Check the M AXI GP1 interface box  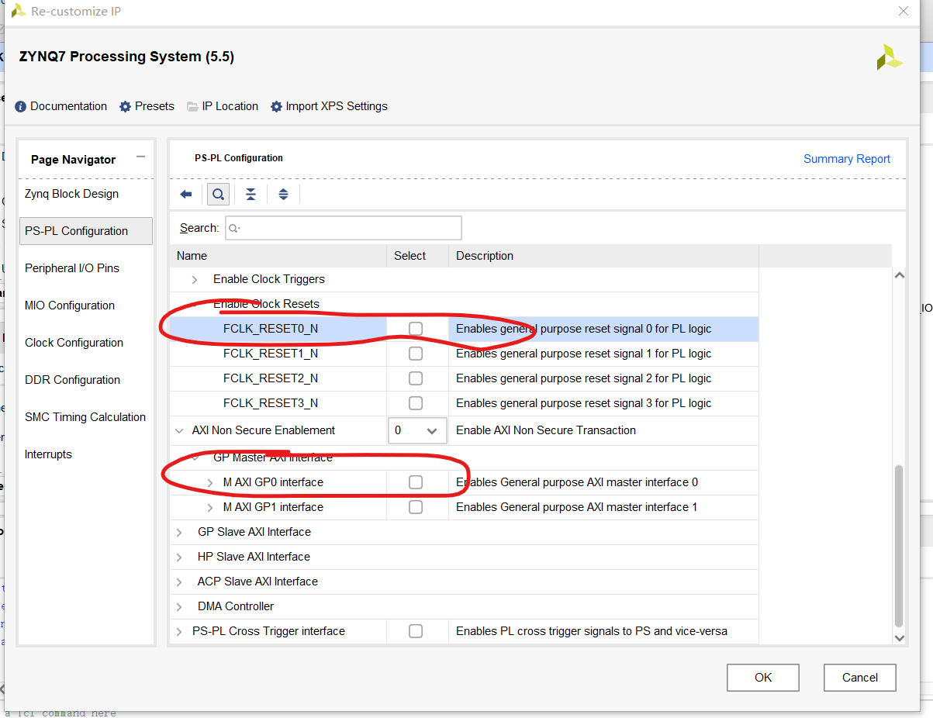pos(416,507)
